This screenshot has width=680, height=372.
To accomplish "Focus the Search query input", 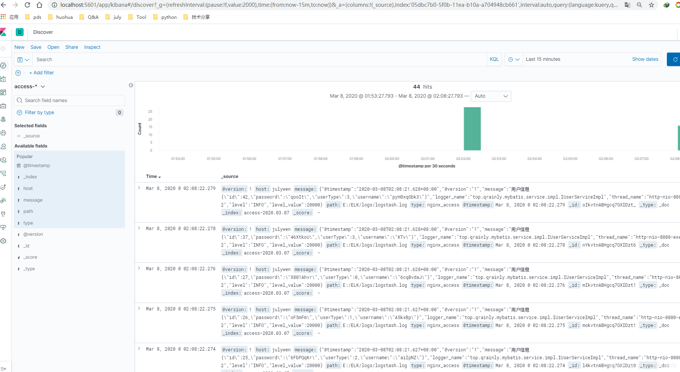I will (x=259, y=60).
